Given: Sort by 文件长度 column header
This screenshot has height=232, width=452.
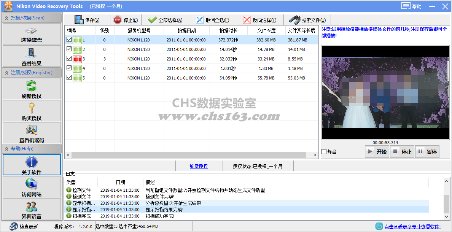Looking at the screenshot, I should click(266, 30).
